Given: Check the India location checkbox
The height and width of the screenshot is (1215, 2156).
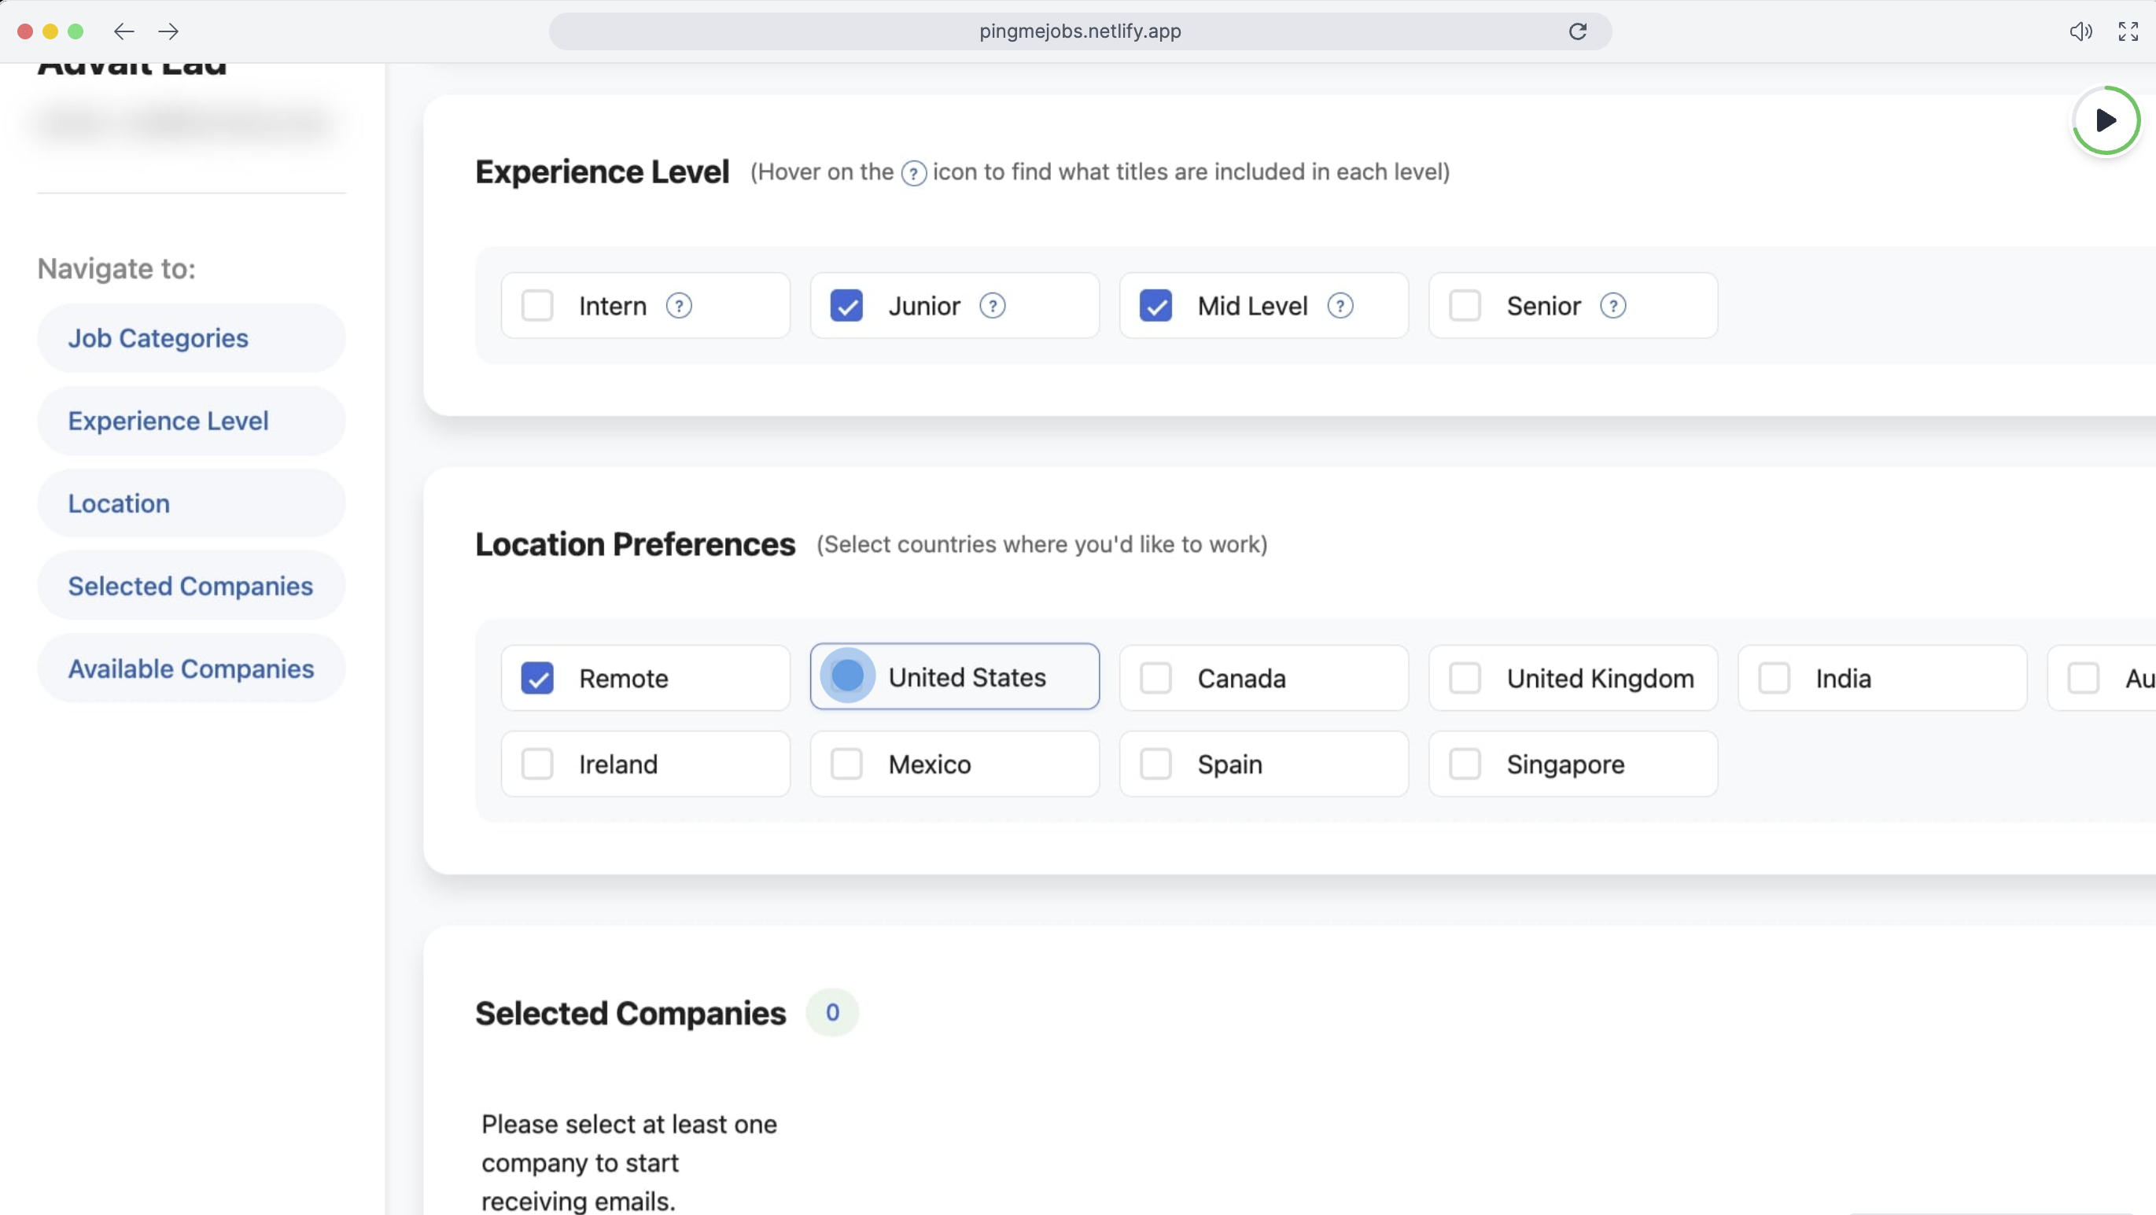Looking at the screenshot, I should pyautogui.click(x=1775, y=679).
